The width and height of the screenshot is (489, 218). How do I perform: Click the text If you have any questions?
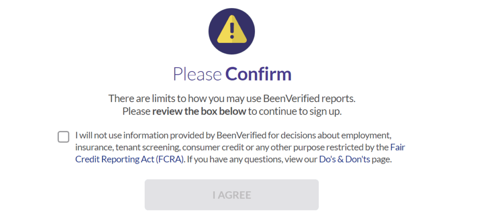(x=224, y=160)
